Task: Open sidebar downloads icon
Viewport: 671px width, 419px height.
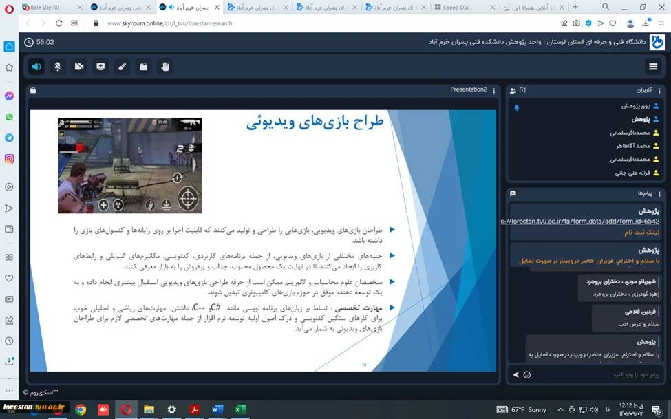Action: click(x=9, y=361)
